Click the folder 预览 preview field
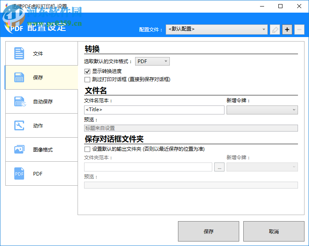 (191, 185)
